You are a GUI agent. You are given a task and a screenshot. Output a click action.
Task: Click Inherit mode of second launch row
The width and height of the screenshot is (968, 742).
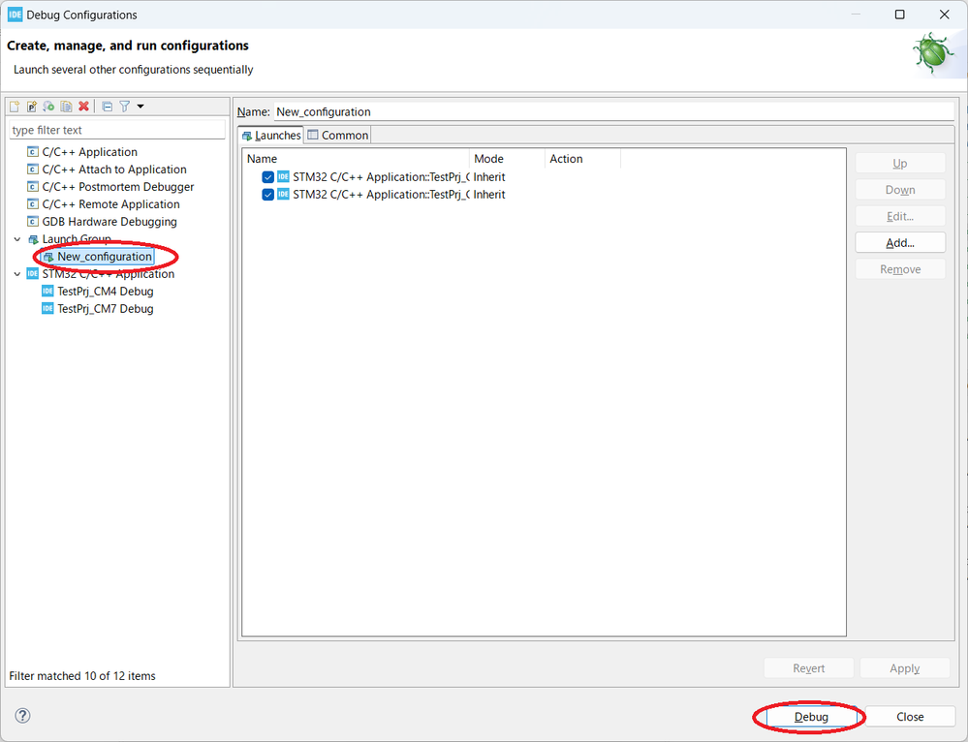pyautogui.click(x=489, y=195)
